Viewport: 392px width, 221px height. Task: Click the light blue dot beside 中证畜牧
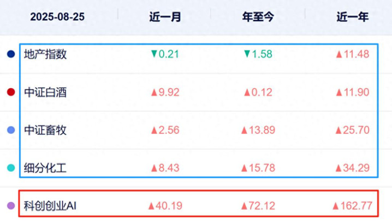11,131
